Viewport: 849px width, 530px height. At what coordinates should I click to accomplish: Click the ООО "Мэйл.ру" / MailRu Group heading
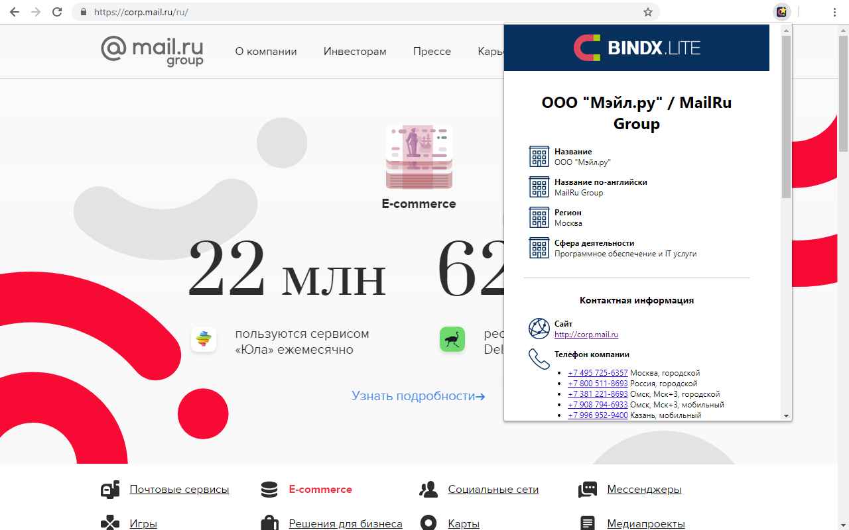tap(637, 113)
